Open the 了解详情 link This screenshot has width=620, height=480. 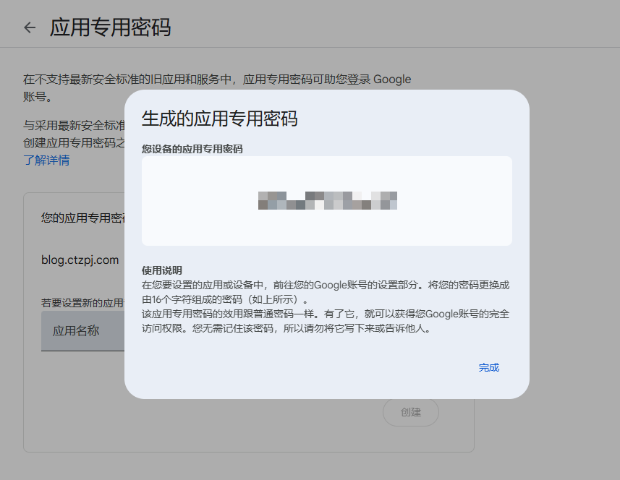pyautogui.click(x=46, y=160)
